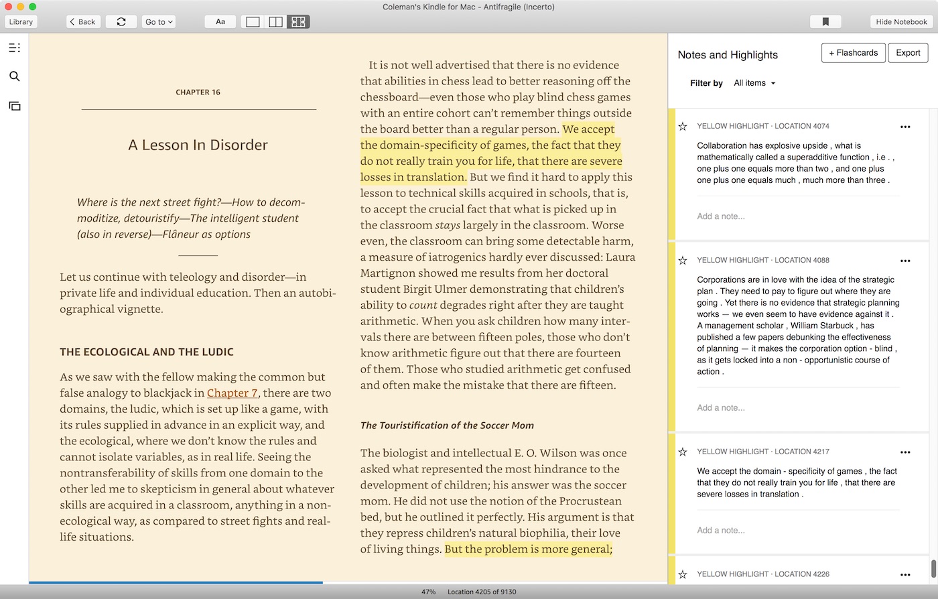Screen dimensions: 938x599
Task: Open the Aa font settings
Action: 220,21
